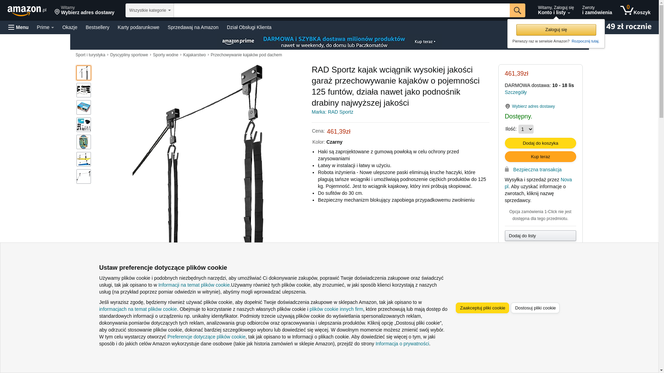Viewport: 664px width, 373px height.
Task: Expand the Wszystkie kategorie search dropdown
Action: [150, 10]
